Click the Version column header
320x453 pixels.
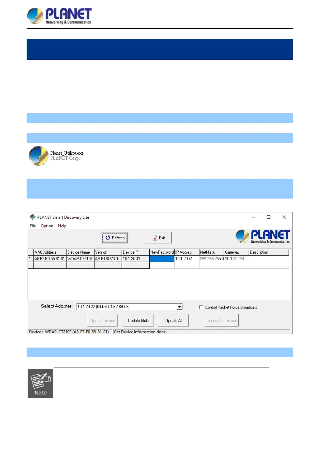tap(108, 252)
